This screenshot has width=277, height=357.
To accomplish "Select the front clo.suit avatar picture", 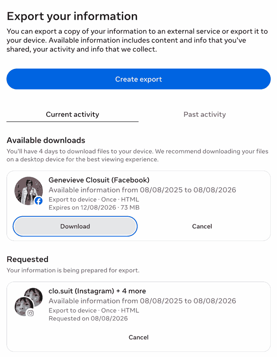I will 23,306.
